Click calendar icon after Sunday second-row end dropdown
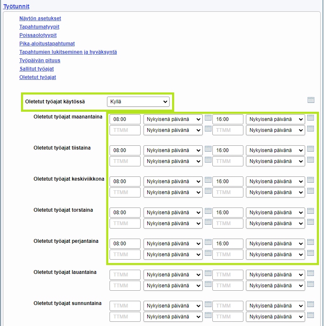The width and height of the screenshot is (324, 326). click(x=311, y=315)
